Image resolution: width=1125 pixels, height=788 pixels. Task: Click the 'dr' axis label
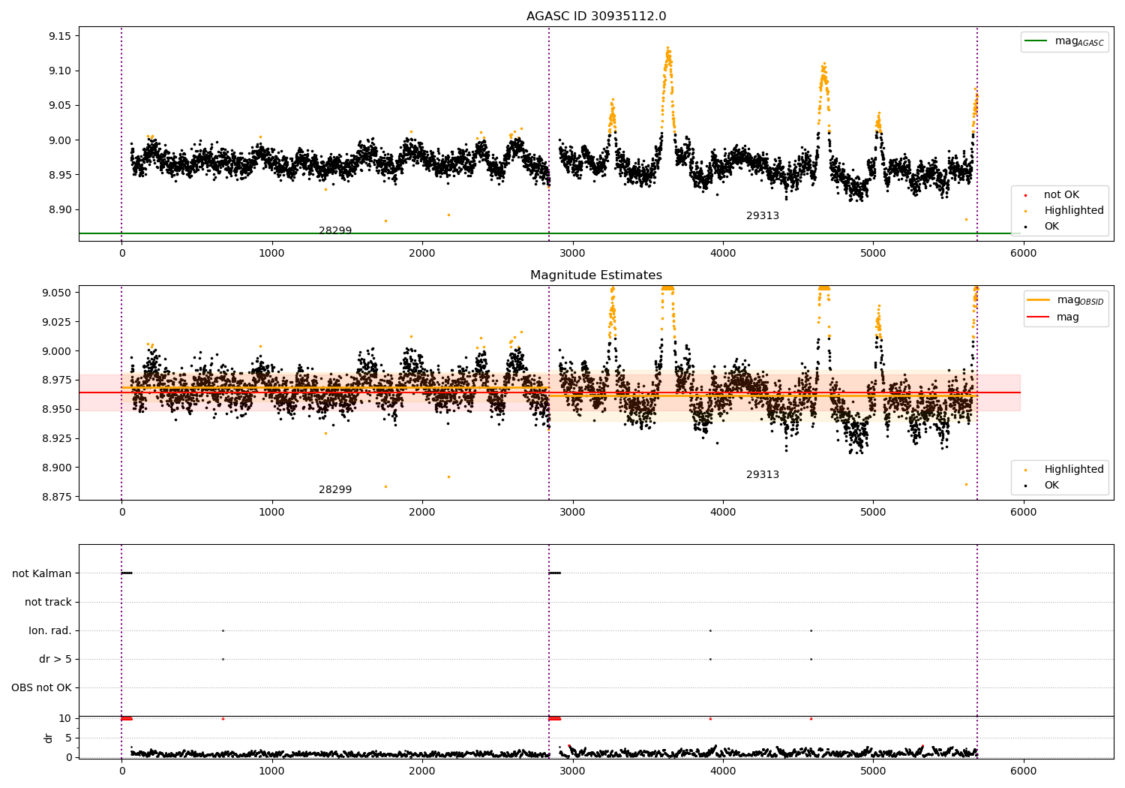pos(49,738)
